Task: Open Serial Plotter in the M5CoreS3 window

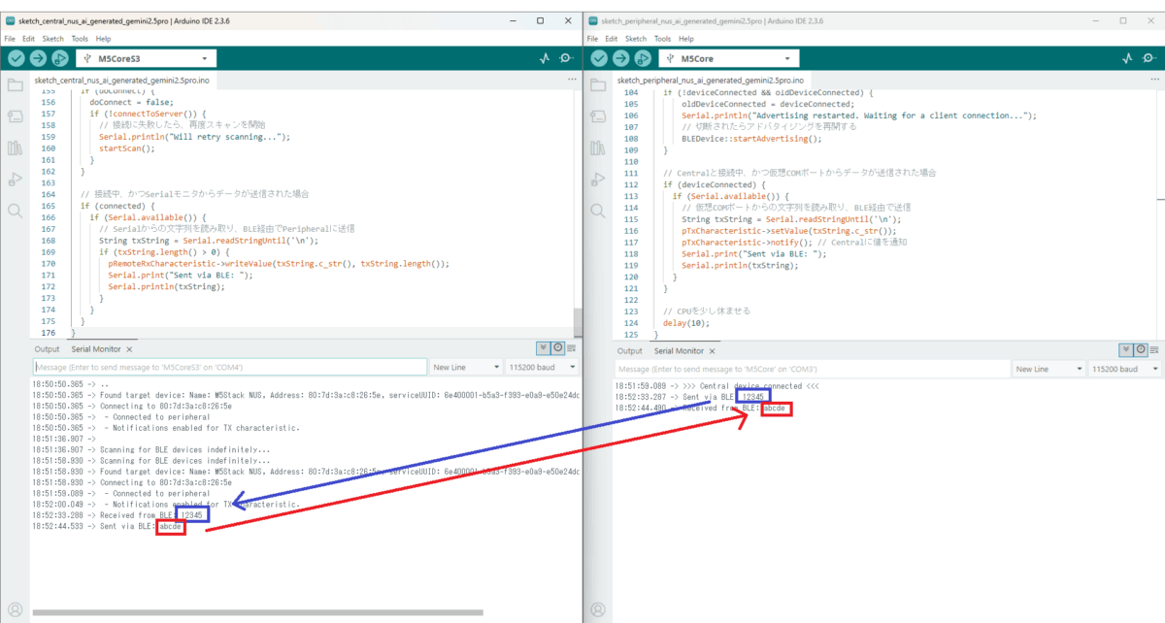Action: click(x=545, y=58)
